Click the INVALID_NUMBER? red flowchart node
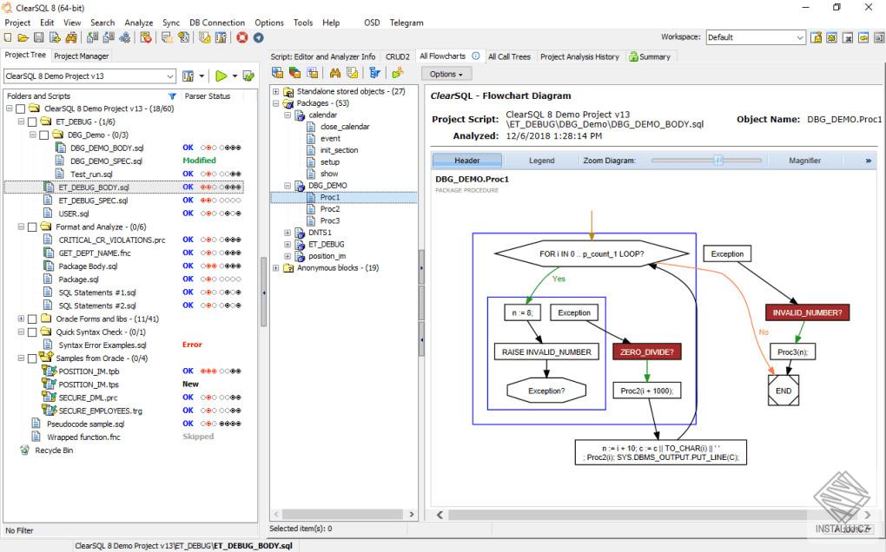The width and height of the screenshot is (886, 552). (x=807, y=312)
